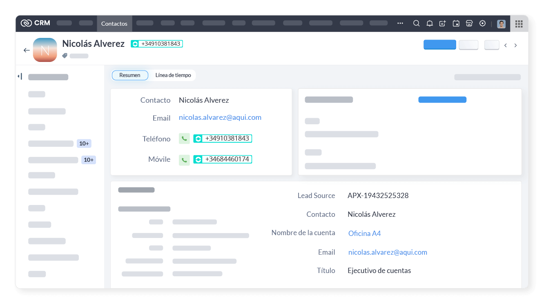544x304 pixels.
Task: Open the marketplace store icon
Action: [x=469, y=23]
